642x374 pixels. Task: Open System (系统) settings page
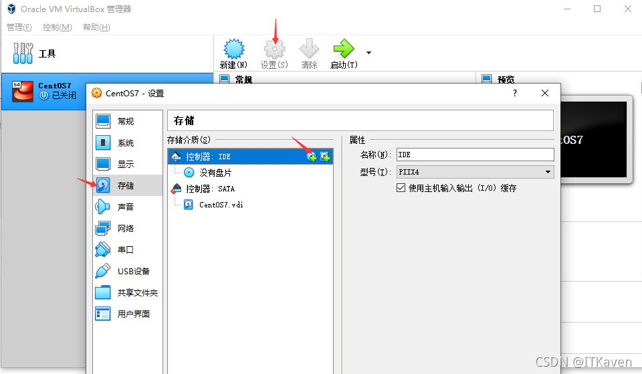tap(128, 143)
